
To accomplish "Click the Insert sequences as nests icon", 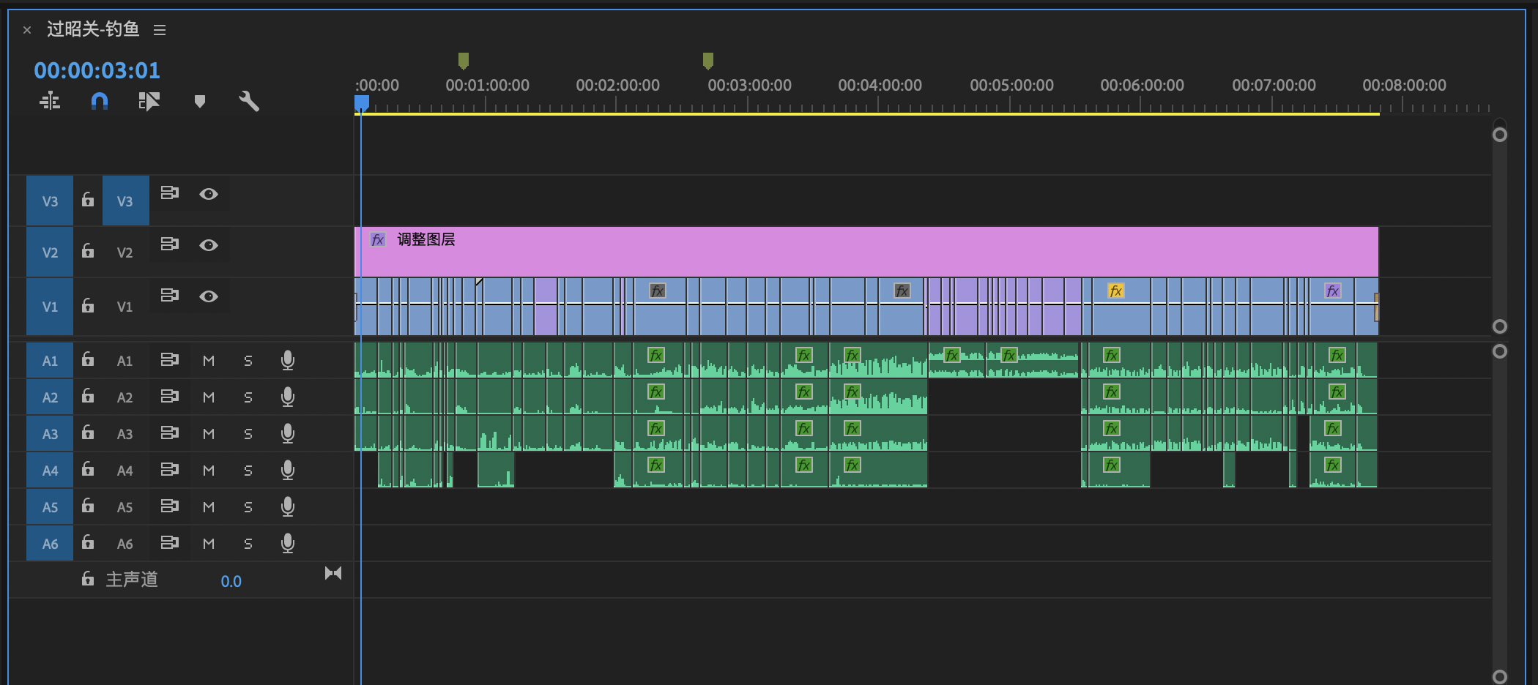I will coord(50,101).
